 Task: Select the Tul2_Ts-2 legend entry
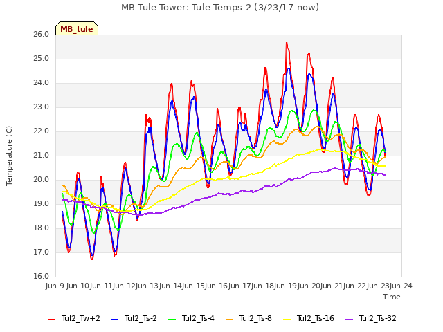[134, 318]
